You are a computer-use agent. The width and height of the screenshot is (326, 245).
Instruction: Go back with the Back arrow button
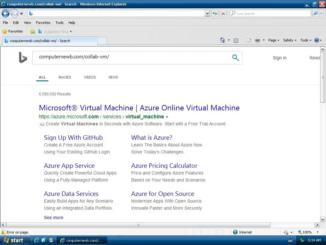5,13
